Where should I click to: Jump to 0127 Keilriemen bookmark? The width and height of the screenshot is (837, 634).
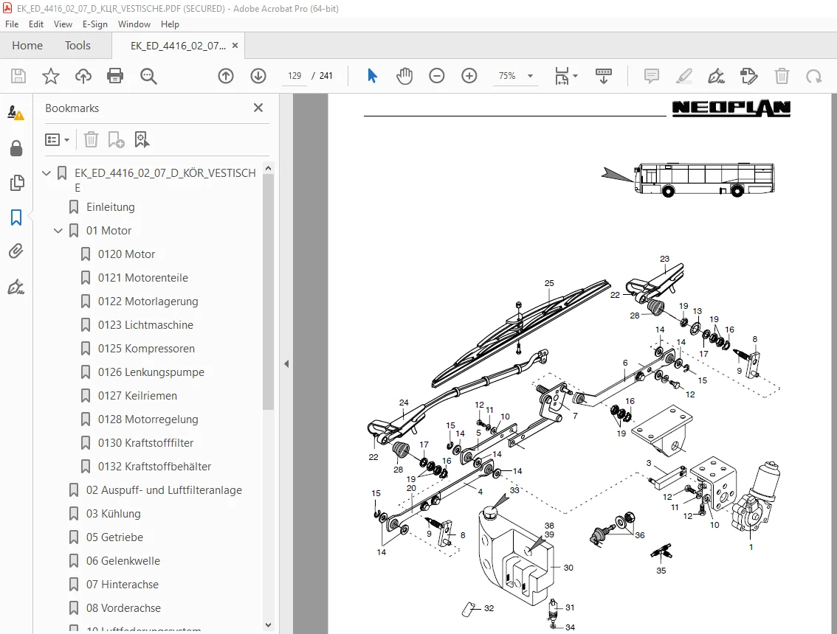click(138, 396)
